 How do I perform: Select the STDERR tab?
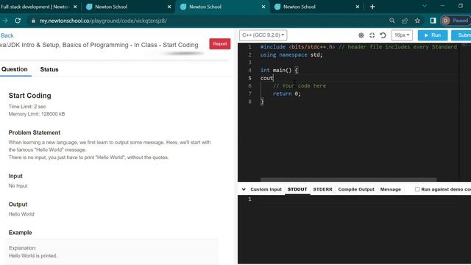322,189
